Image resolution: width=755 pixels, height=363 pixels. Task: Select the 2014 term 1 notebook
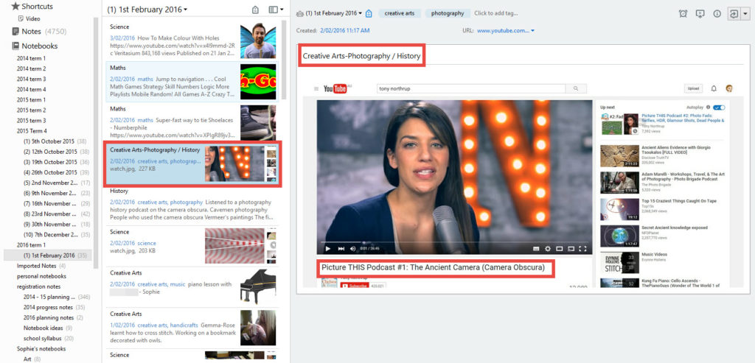pos(32,58)
